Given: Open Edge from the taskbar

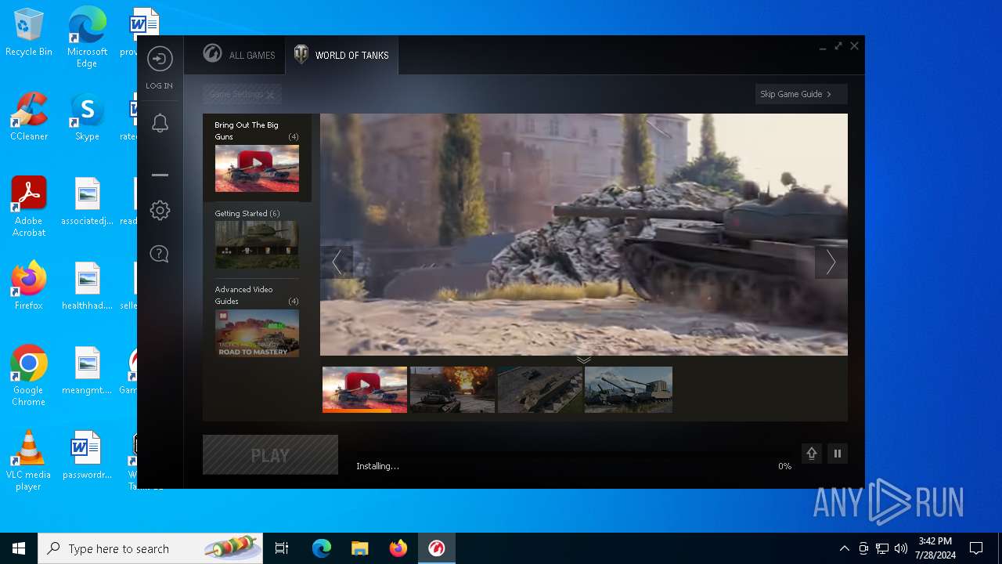Looking at the screenshot, I should click(x=322, y=548).
